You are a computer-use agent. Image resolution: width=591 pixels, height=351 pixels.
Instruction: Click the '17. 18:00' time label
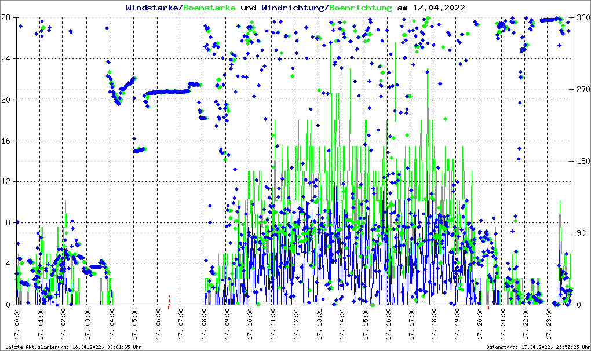tap(434, 324)
